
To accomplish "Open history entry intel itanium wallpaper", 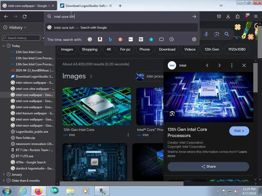I will tap(32, 113).
